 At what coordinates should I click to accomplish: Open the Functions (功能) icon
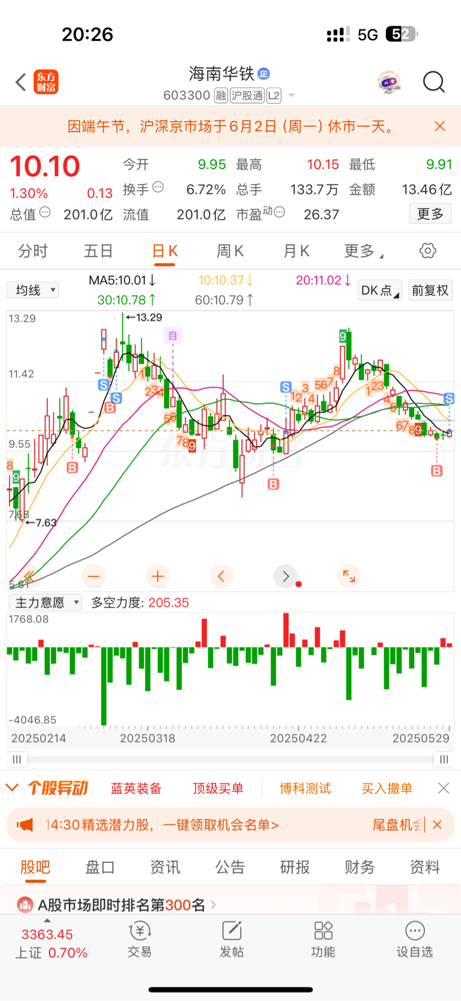click(323, 939)
